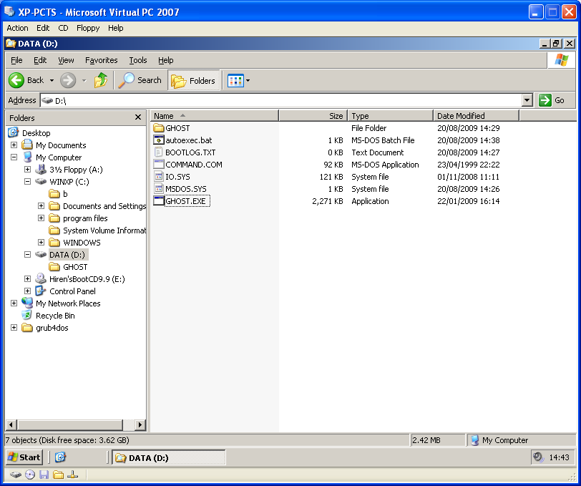The height and width of the screenshot is (486, 581).
Task: Open Explorer File menu
Action: click(x=16, y=60)
